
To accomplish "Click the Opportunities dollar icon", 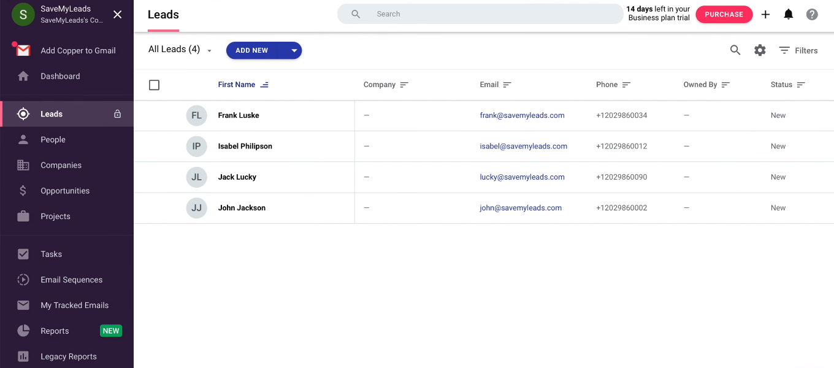I will pos(23,191).
